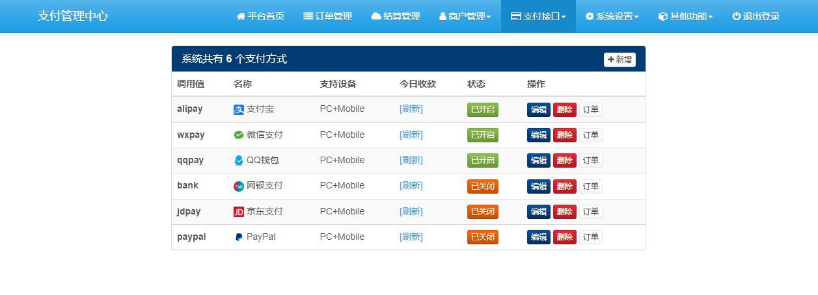Delete the qqpay payment method

pyautogui.click(x=565, y=160)
